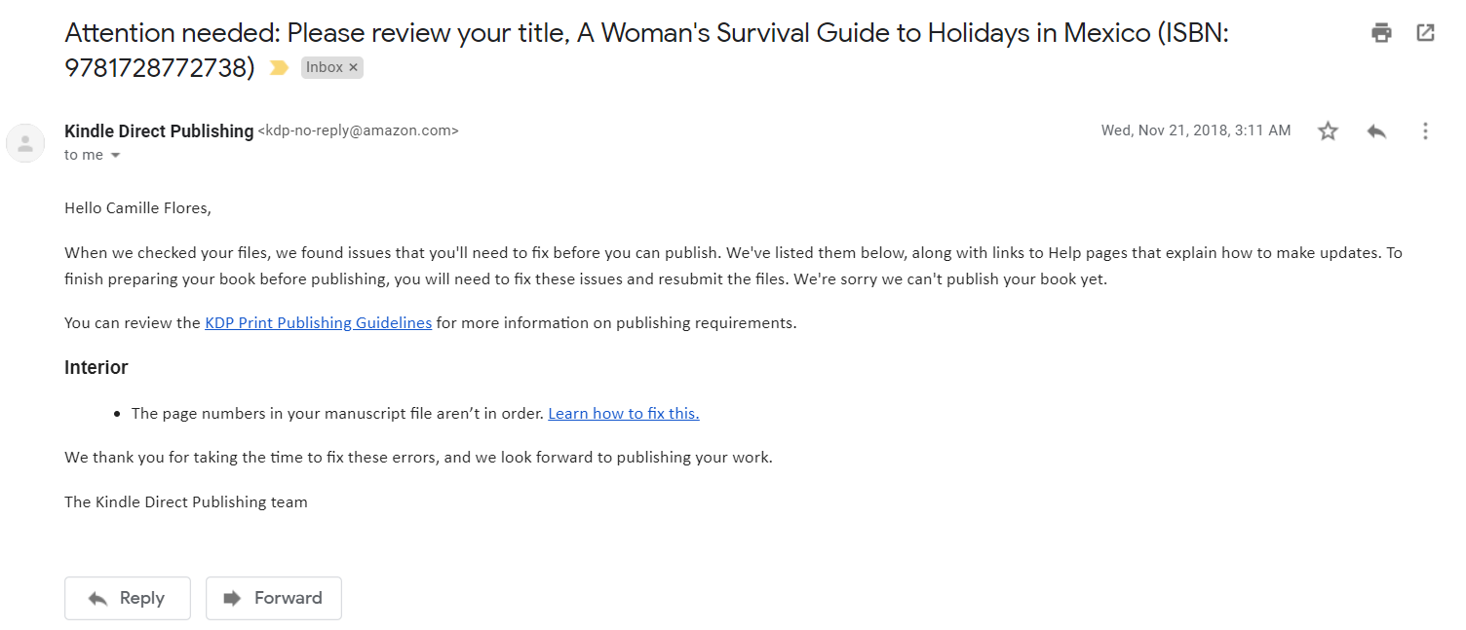
Task: Click the Inbox label chip
Action: (x=324, y=67)
